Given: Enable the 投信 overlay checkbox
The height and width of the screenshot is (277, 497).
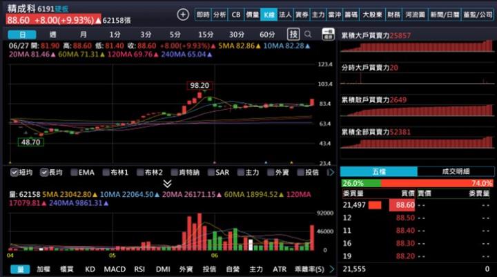Looking at the screenshot, I should click(300, 172).
